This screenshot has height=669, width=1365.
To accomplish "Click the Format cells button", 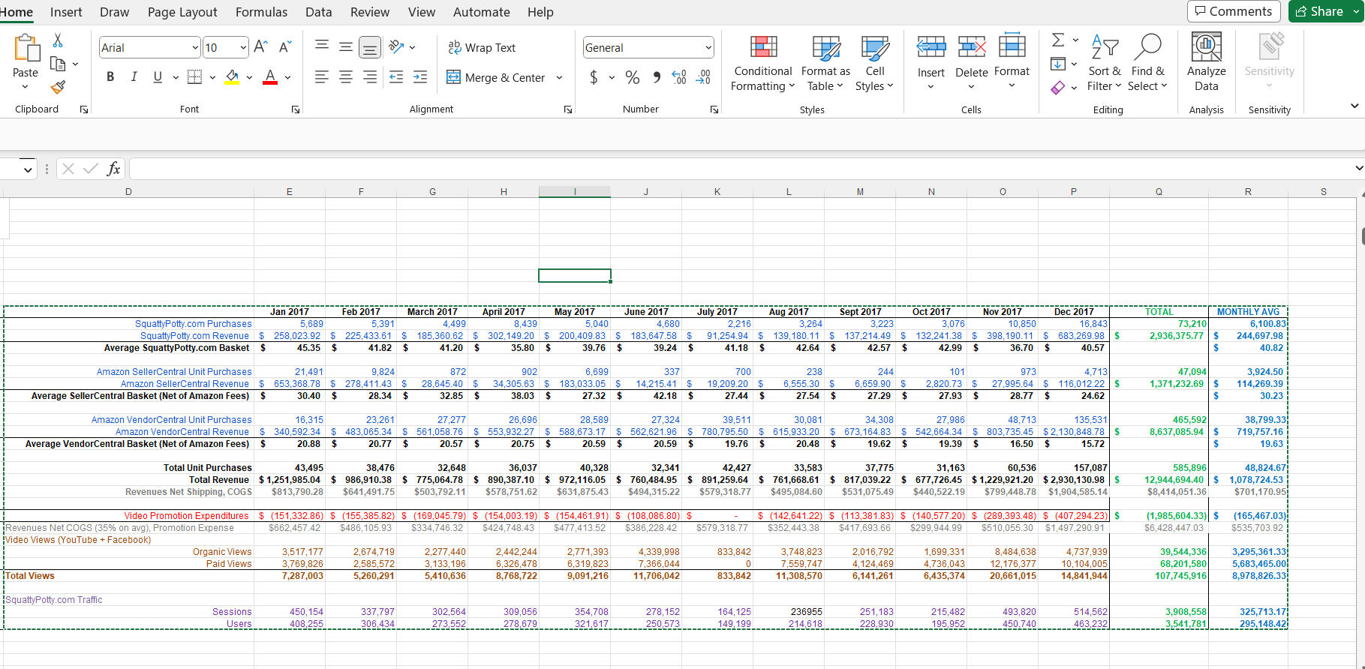I will point(1012,62).
